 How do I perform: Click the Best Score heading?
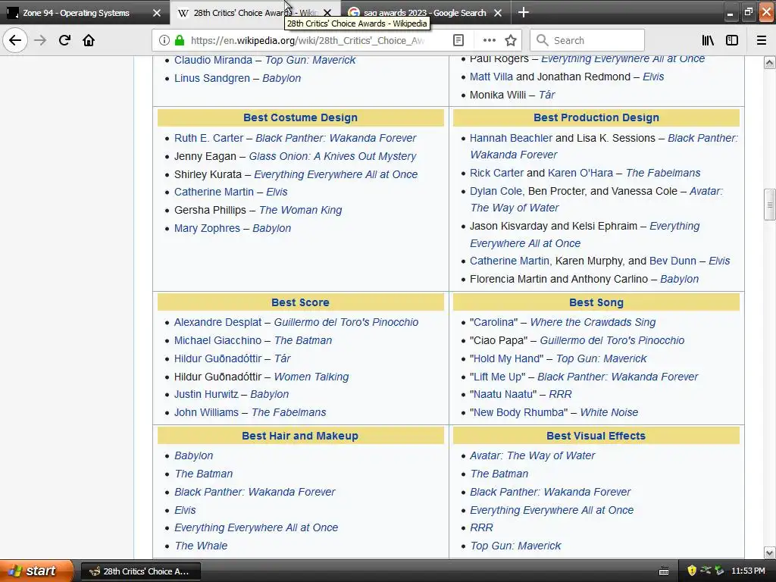[x=300, y=302]
